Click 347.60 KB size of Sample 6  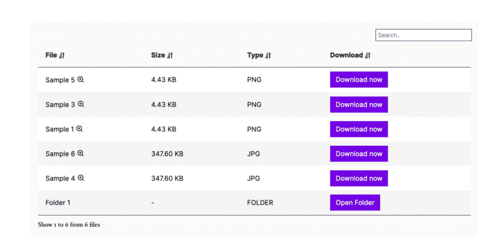click(x=167, y=154)
